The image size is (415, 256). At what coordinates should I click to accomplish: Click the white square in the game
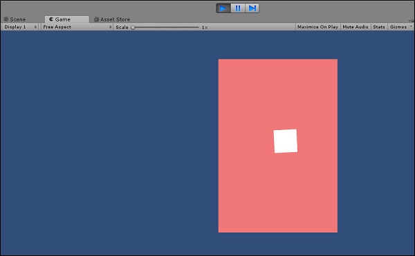point(285,141)
